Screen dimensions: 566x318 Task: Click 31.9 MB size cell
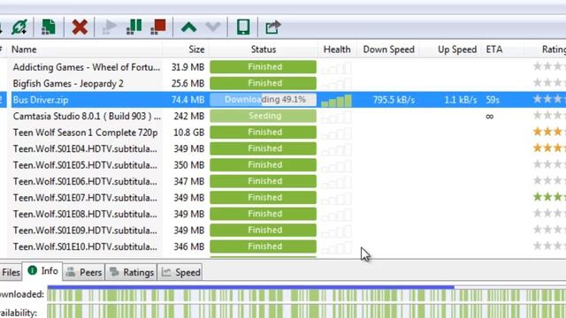(x=187, y=67)
